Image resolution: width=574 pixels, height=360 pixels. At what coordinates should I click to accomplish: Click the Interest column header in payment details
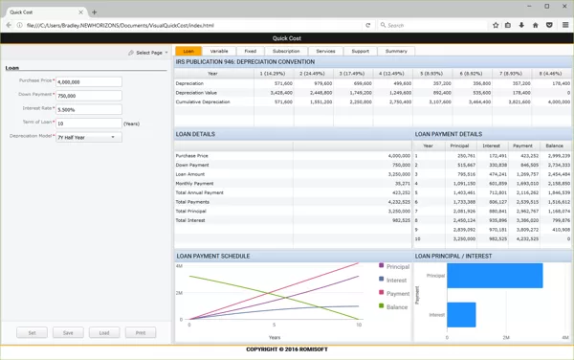coord(492,146)
